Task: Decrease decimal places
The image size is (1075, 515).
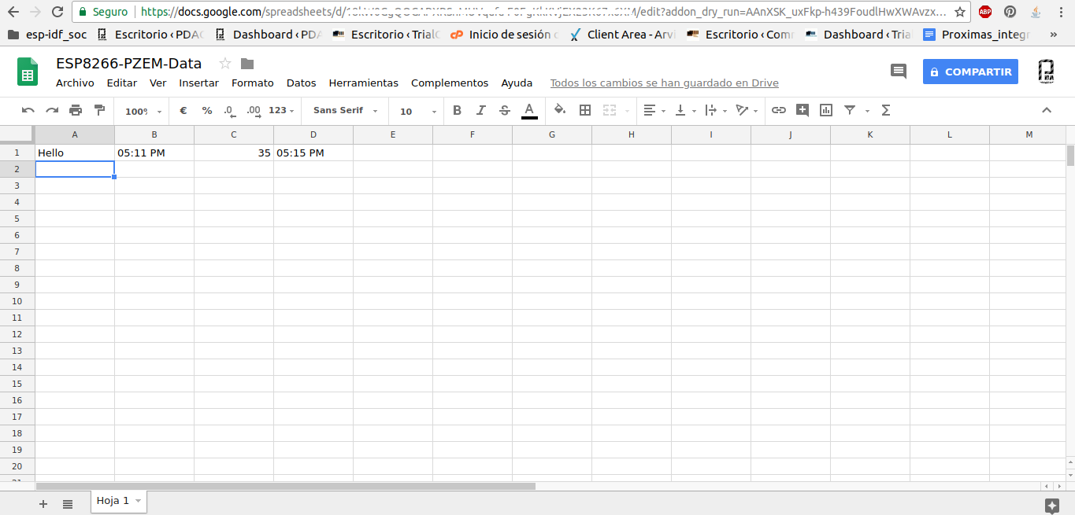Action: (229, 110)
